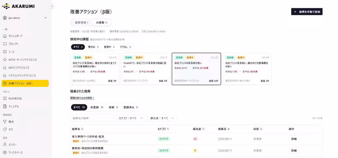Sort by 施策名 column arrows
The width and height of the screenshot is (338, 158).
click(82, 129)
